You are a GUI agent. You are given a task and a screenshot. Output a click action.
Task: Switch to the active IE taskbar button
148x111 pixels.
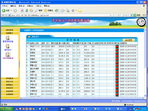point(64,109)
